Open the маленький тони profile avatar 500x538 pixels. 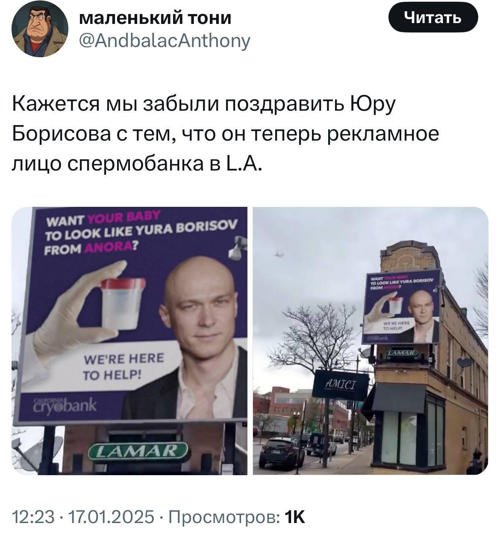(39, 29)
